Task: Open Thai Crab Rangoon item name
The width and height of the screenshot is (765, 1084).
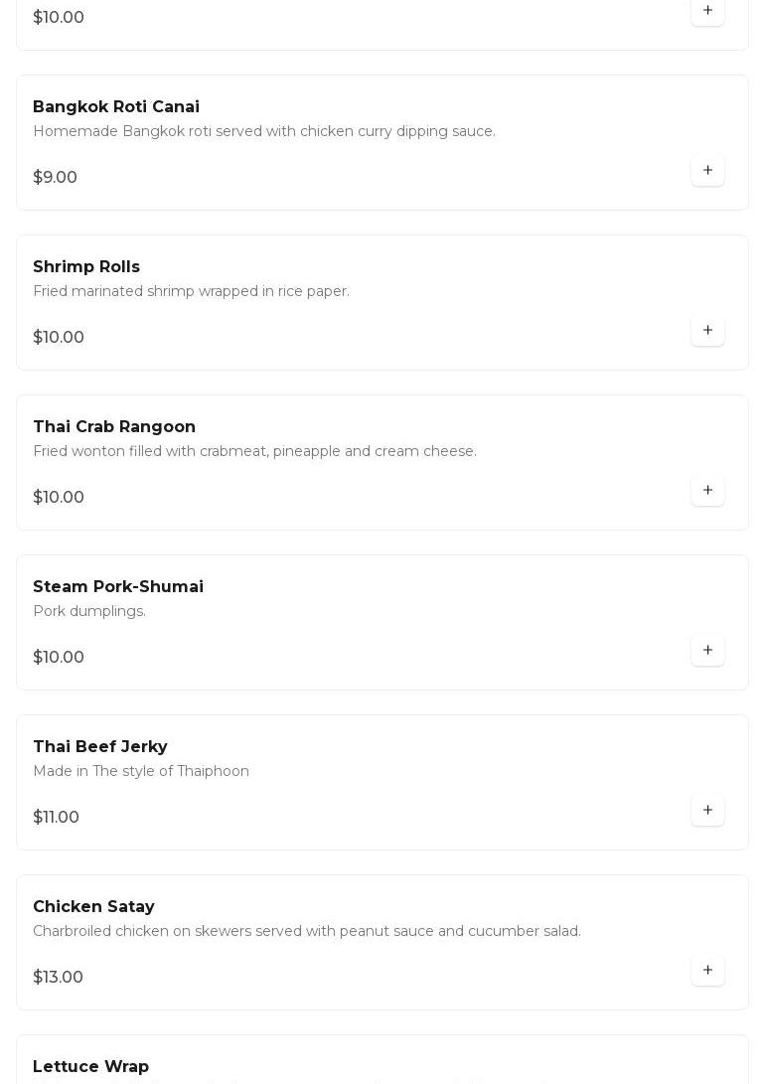Action: pyautogui.click(x=114, y=426)
